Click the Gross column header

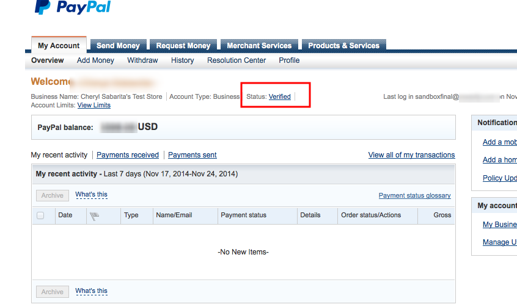click(x=442, y=215)
